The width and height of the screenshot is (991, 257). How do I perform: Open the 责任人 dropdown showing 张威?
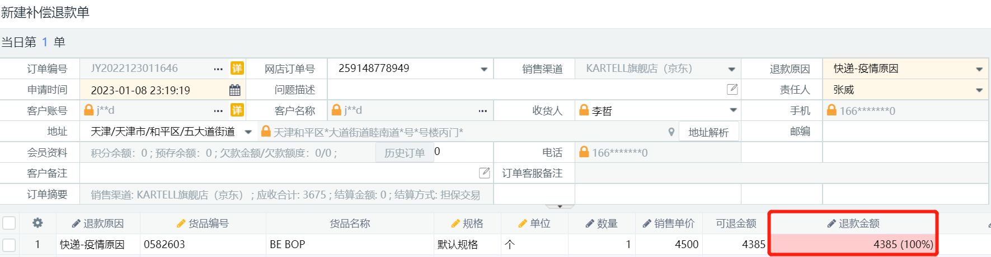click(x=979, y=90)
